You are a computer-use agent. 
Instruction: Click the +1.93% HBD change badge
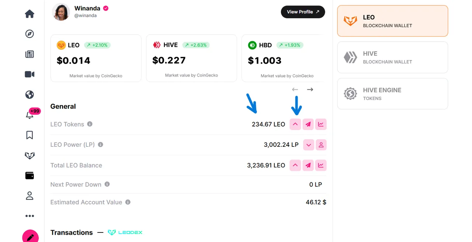tap(290, 45)
